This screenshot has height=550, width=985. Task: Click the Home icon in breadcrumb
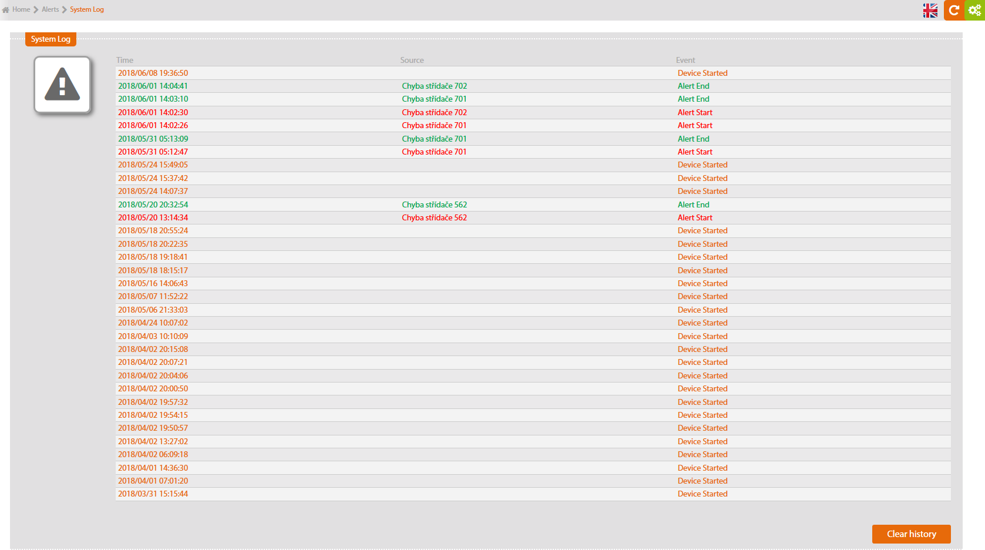(x=6, y=10)
